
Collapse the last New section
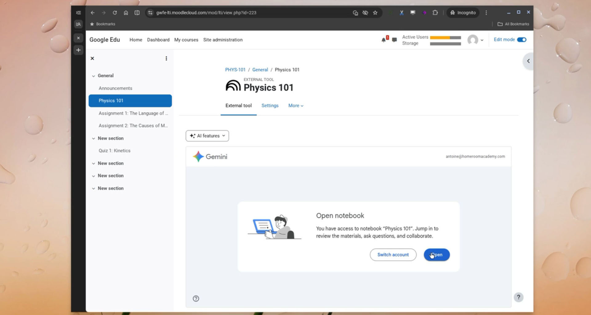tap(93, 188)
